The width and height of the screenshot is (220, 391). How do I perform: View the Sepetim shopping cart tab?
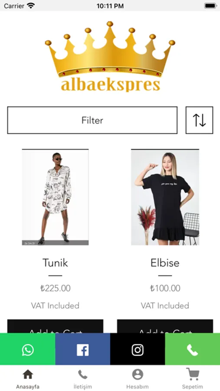click(x=193, y=379)
